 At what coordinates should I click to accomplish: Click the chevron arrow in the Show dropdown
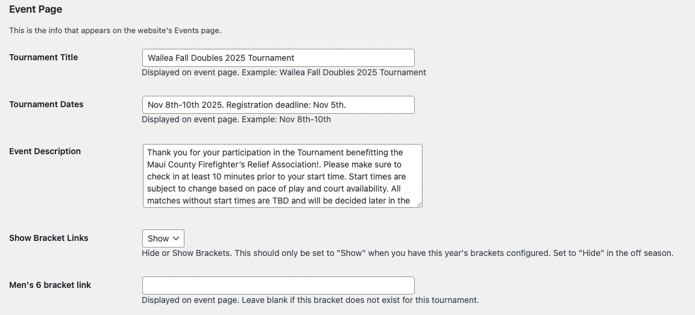(x=176, y=239)
